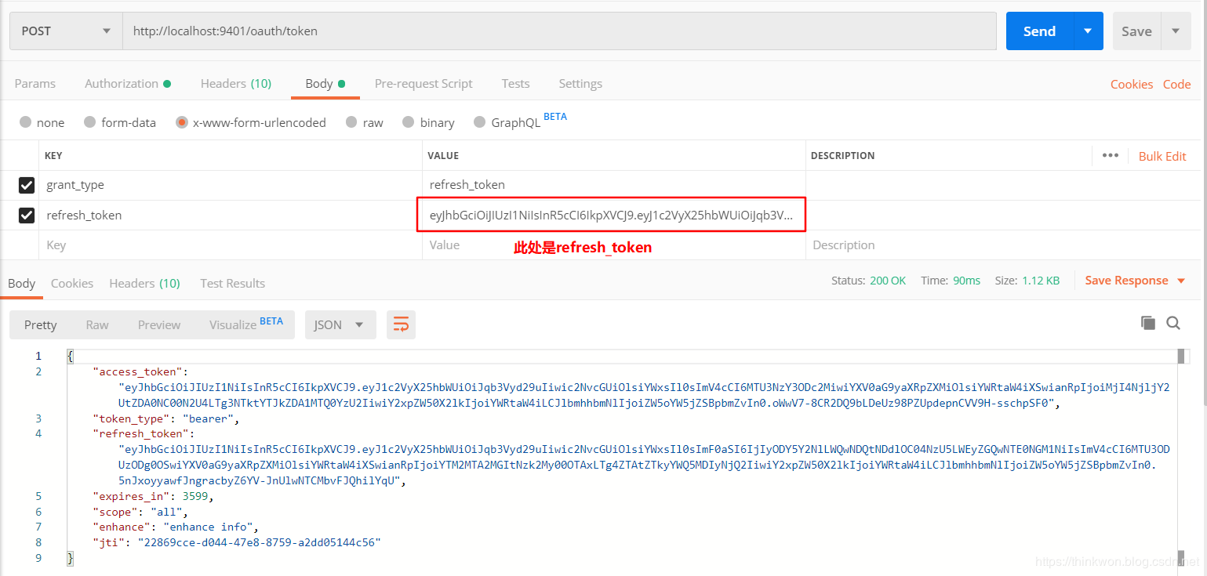Toggle the wrap lines icon next to JSON dropdown
The width and height of the screenshot is (1207, 576).
coord(401,324)
